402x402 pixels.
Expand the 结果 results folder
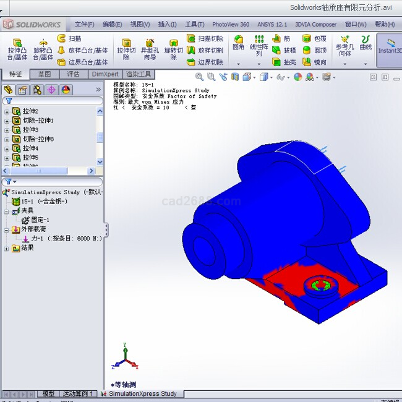(x=7, y=248)
